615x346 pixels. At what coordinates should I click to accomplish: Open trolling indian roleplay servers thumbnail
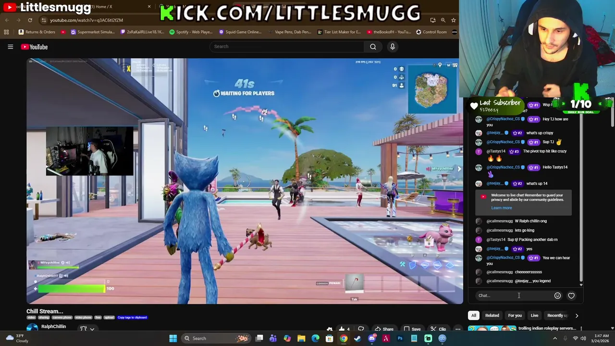[x=492, y=329]
